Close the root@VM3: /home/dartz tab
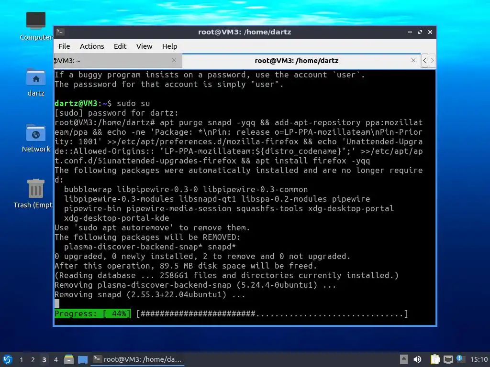The image size is (490, 367). 413,60
